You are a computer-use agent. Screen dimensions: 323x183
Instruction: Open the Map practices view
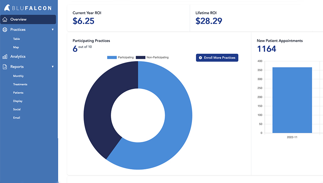(x=16, y=47)
